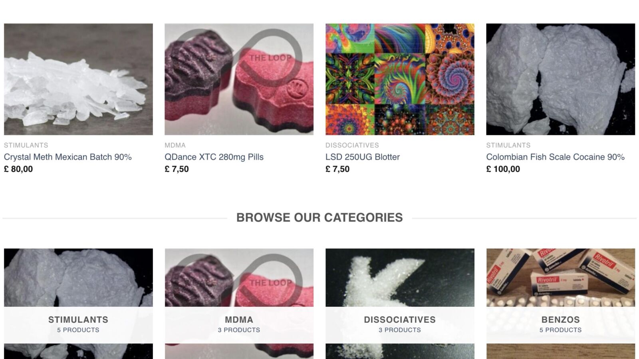The width and height of the screenshot is (639, 359).
Task: Open the MDMA 3 products category banner
Action: (x=239, y=325)
